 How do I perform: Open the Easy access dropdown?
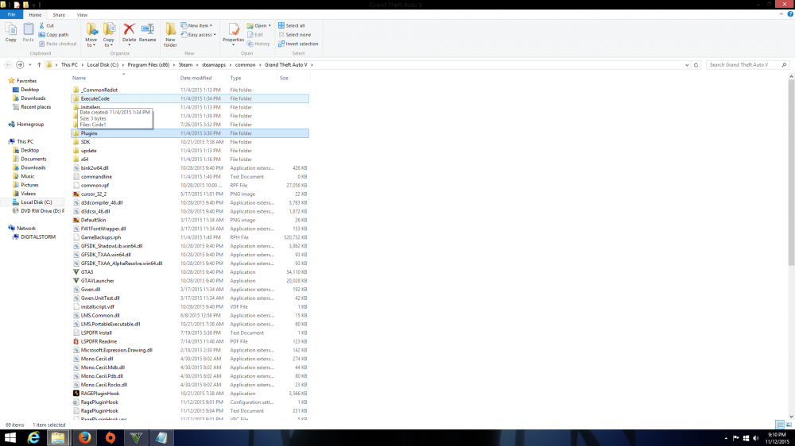[198, 34]
